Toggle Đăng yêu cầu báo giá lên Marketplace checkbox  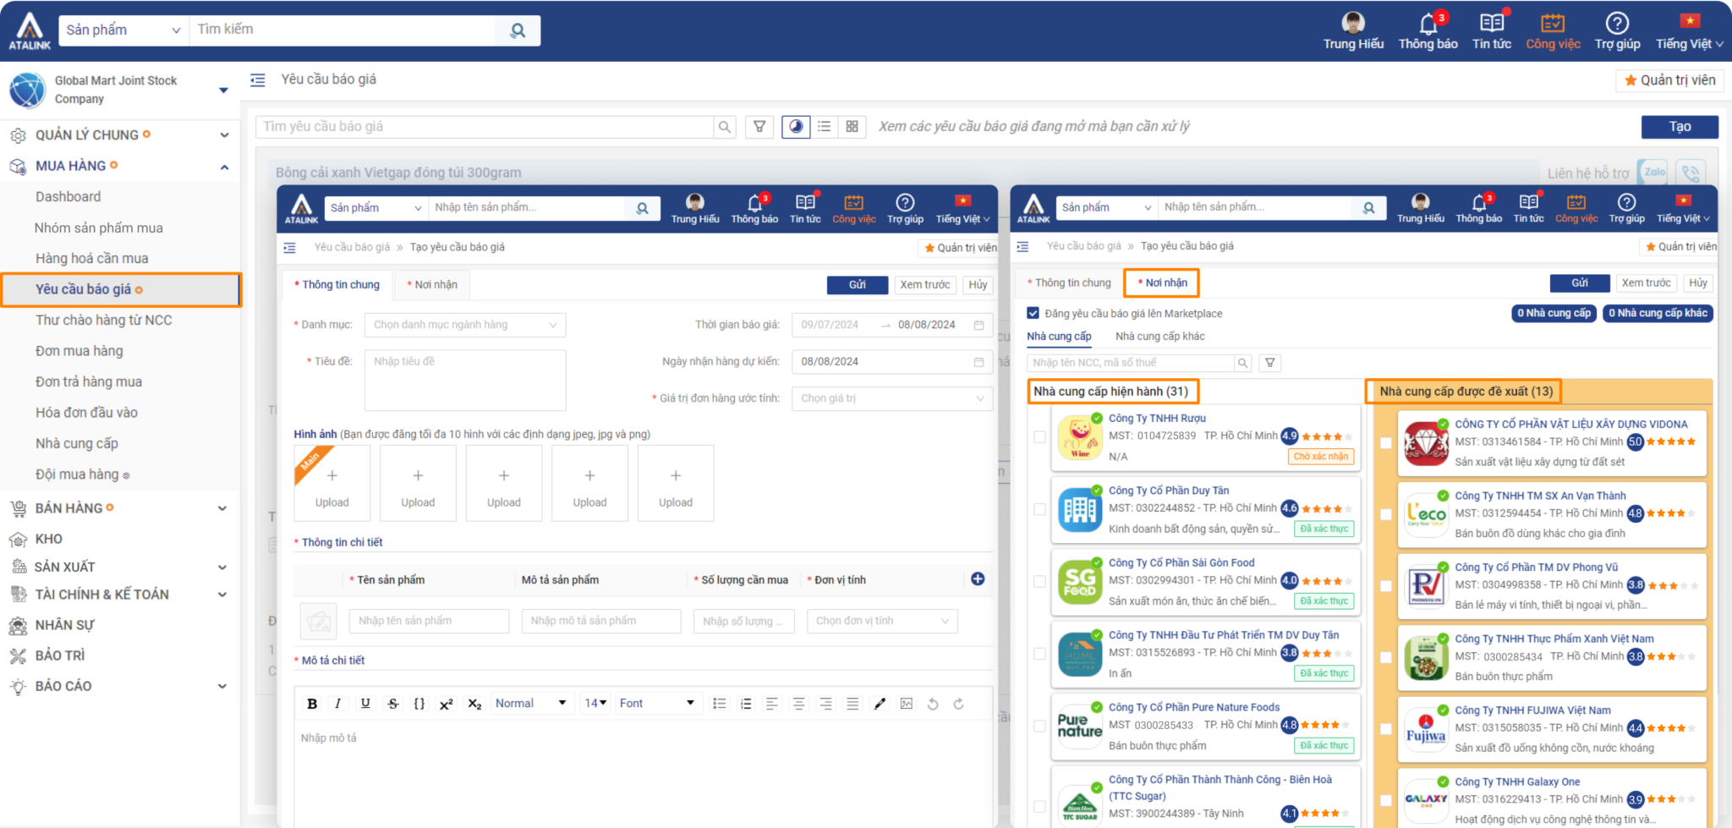[x=1033, y=313]
